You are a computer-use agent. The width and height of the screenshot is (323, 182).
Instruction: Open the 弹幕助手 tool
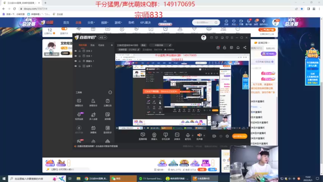click(x=79, y=102)
